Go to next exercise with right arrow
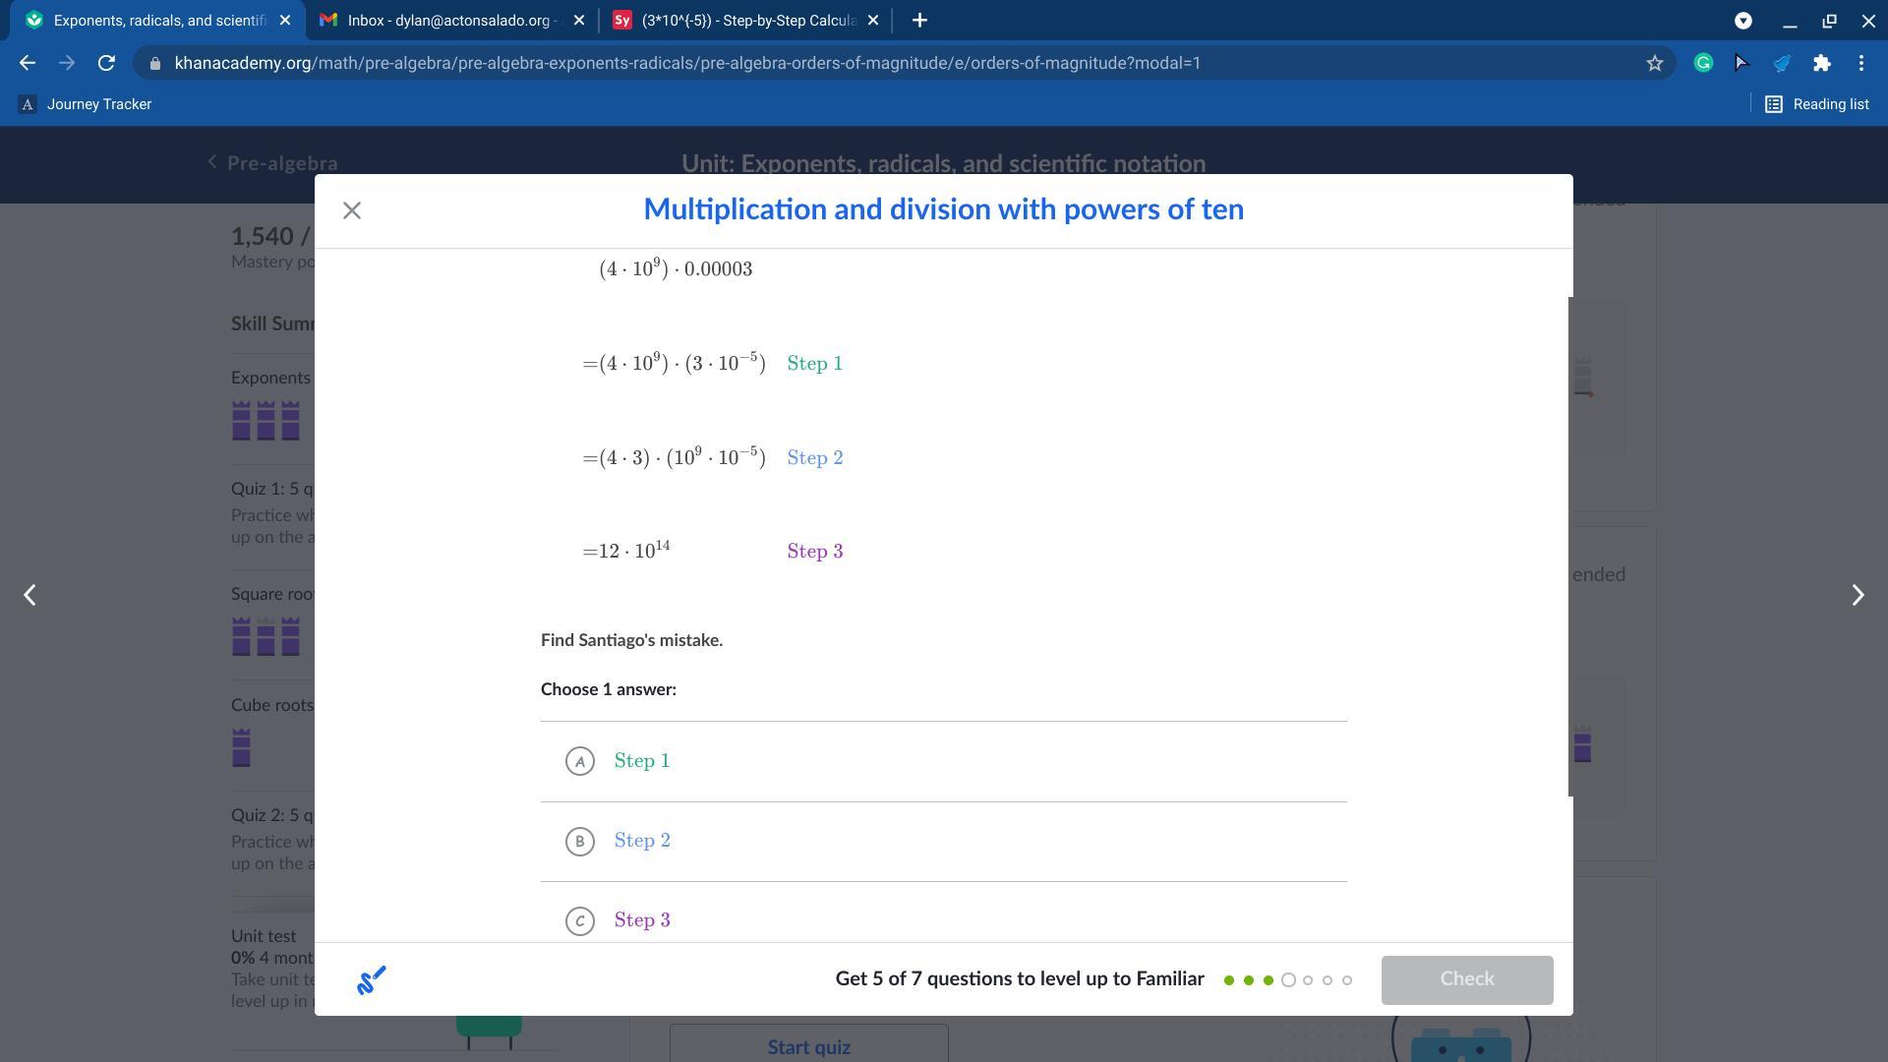The height and width of the screenshot is (1062, 1888). (x=1857, y=595)
